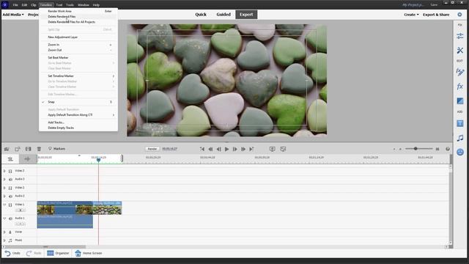This screenshot has height=264, width=469.
Task: Collapse the Video 1 track
Action: point(4,205)
